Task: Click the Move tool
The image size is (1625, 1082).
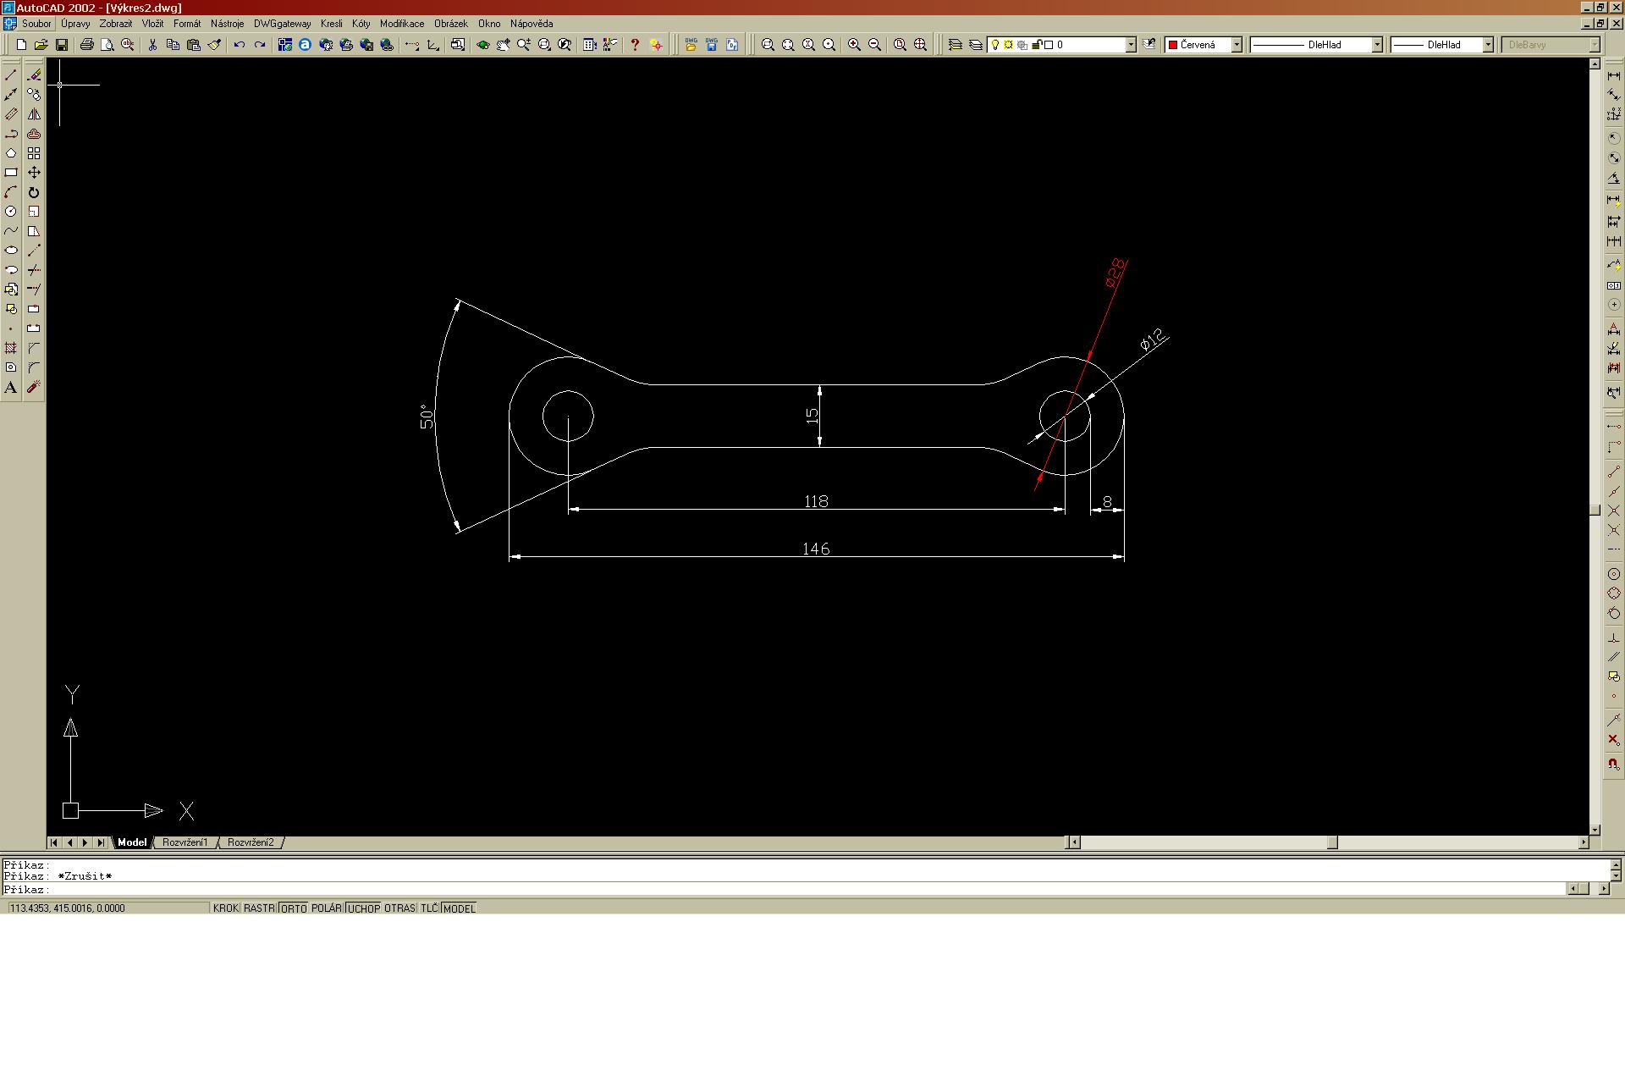Action: point(34,173)
